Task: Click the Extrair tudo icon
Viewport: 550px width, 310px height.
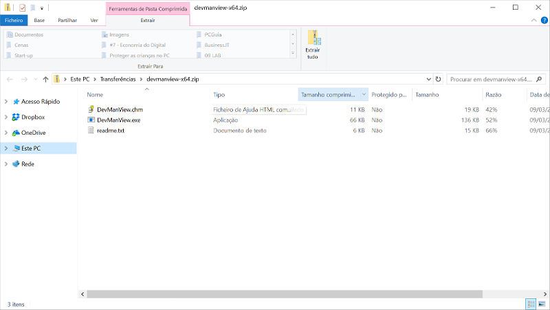Action: [313, 38]
